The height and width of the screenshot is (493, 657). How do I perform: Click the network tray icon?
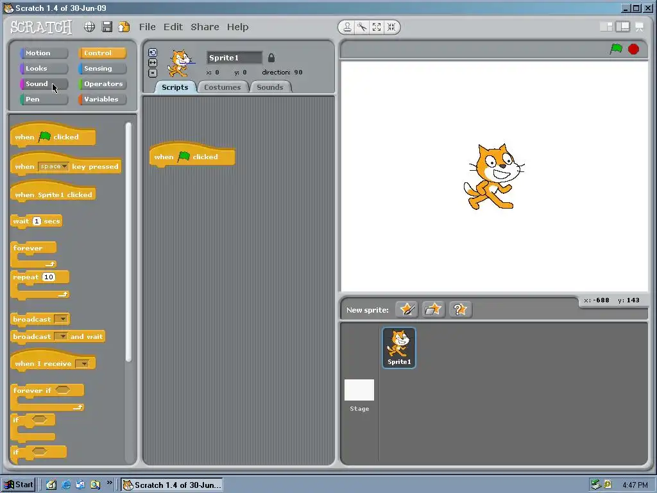[596, 485]
